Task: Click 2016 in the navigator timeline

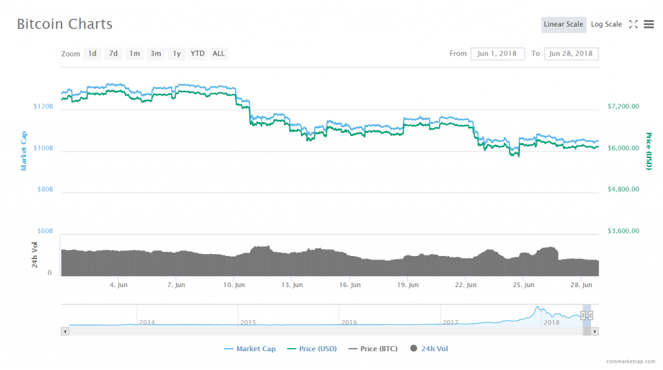Action: coord(349,322)
